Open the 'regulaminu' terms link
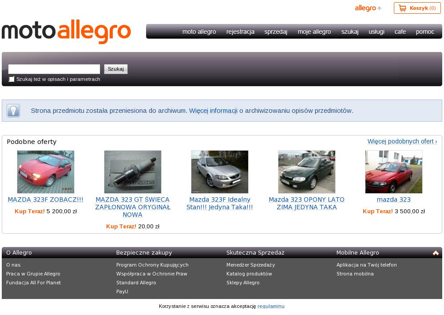The width and height of the screenshot is (444, 315). [271, 306]
